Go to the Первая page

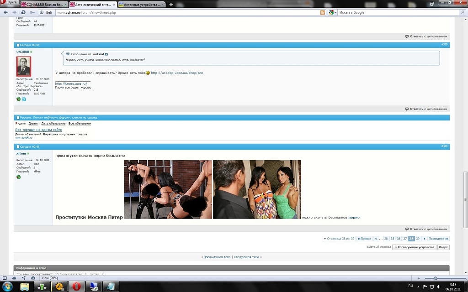[x=364, y=239]
